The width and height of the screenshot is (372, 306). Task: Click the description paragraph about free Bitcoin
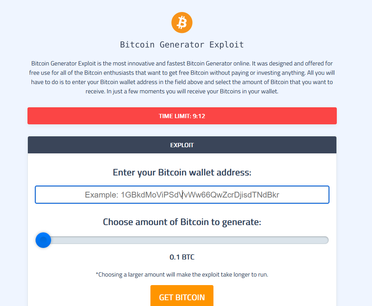[182, 77]
